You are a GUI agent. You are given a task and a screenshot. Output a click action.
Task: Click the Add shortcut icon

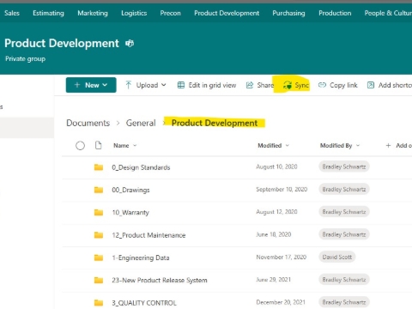[x=371, y=85]
